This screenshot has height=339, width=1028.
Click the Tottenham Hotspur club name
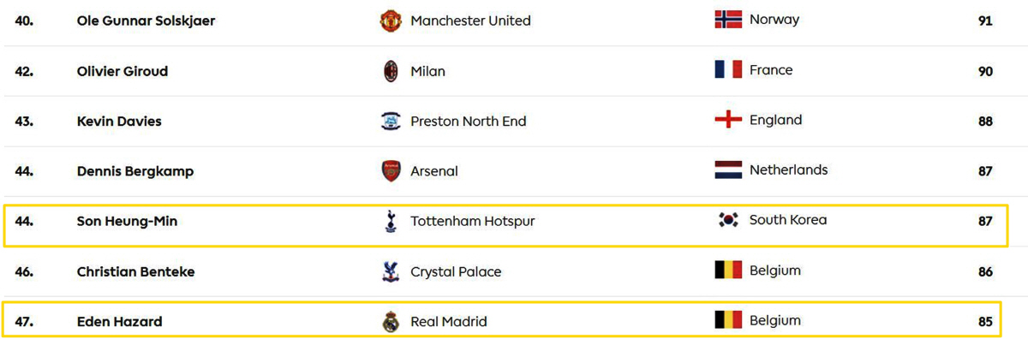(x=473, y=222)
